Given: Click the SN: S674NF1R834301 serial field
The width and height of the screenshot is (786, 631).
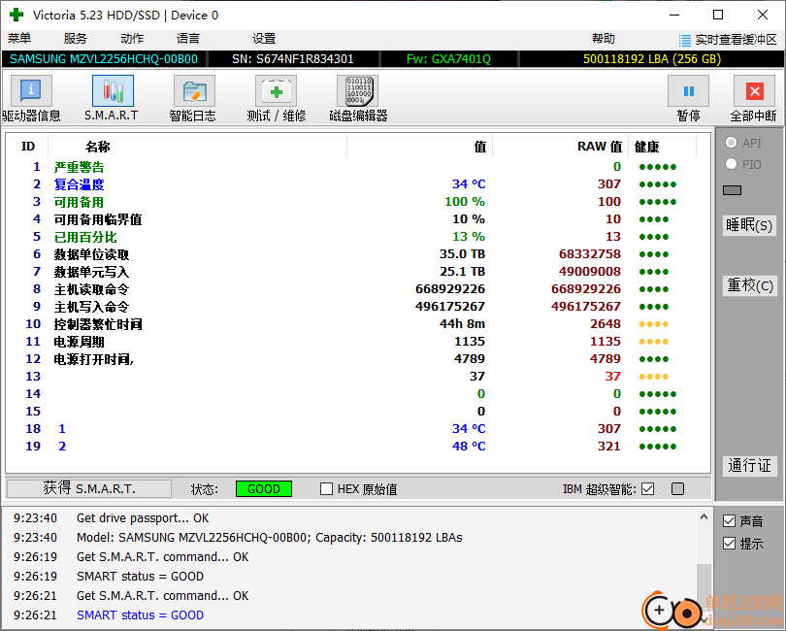Looking at the screenshot, I should (x=293, y=59).
